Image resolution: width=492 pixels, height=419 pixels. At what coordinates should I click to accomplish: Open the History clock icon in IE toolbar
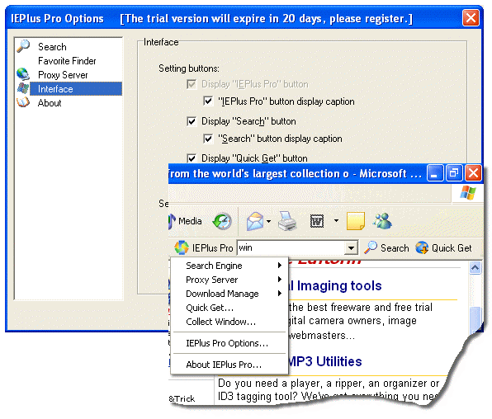point(222,221)
